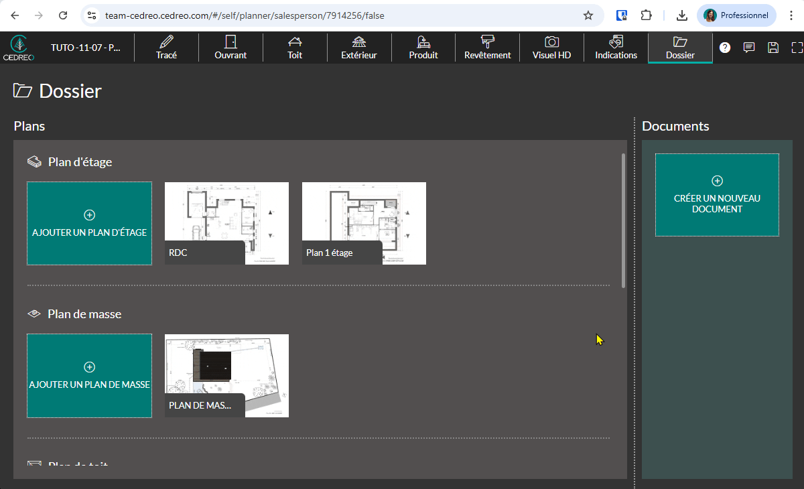Bookmark this page with star icon
Screen dimensions: 804x489
click(x=588, y=15)
